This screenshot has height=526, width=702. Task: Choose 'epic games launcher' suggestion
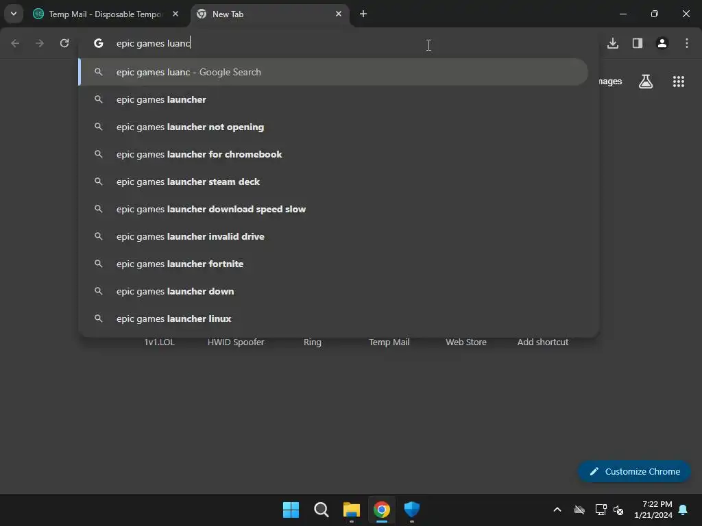pyautogui.click(x=333, y=99)
